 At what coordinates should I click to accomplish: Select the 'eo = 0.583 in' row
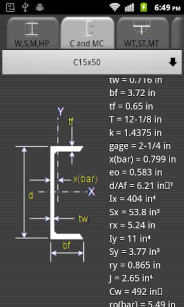pos(135,172)
